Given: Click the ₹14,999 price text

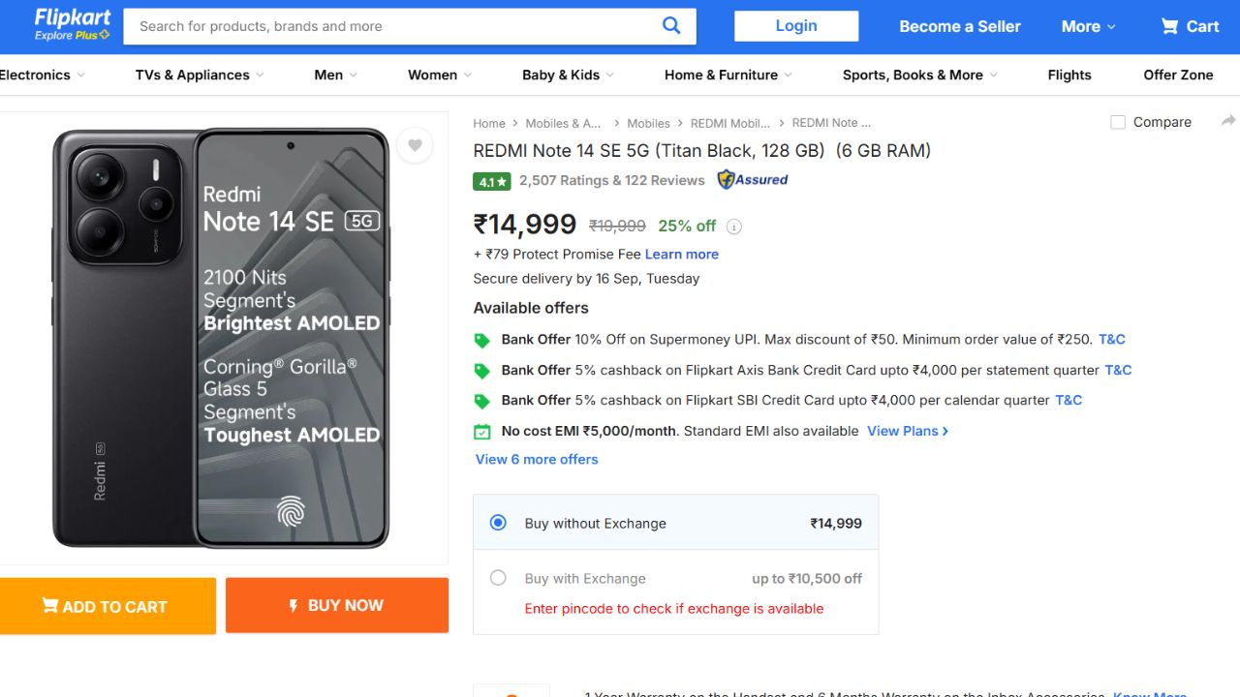Looking at the screenshot, I should (x=525, y=225).
